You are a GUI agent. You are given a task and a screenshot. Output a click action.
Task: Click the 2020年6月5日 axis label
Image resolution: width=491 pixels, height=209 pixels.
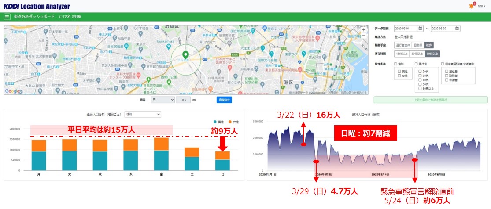[436, 174]
